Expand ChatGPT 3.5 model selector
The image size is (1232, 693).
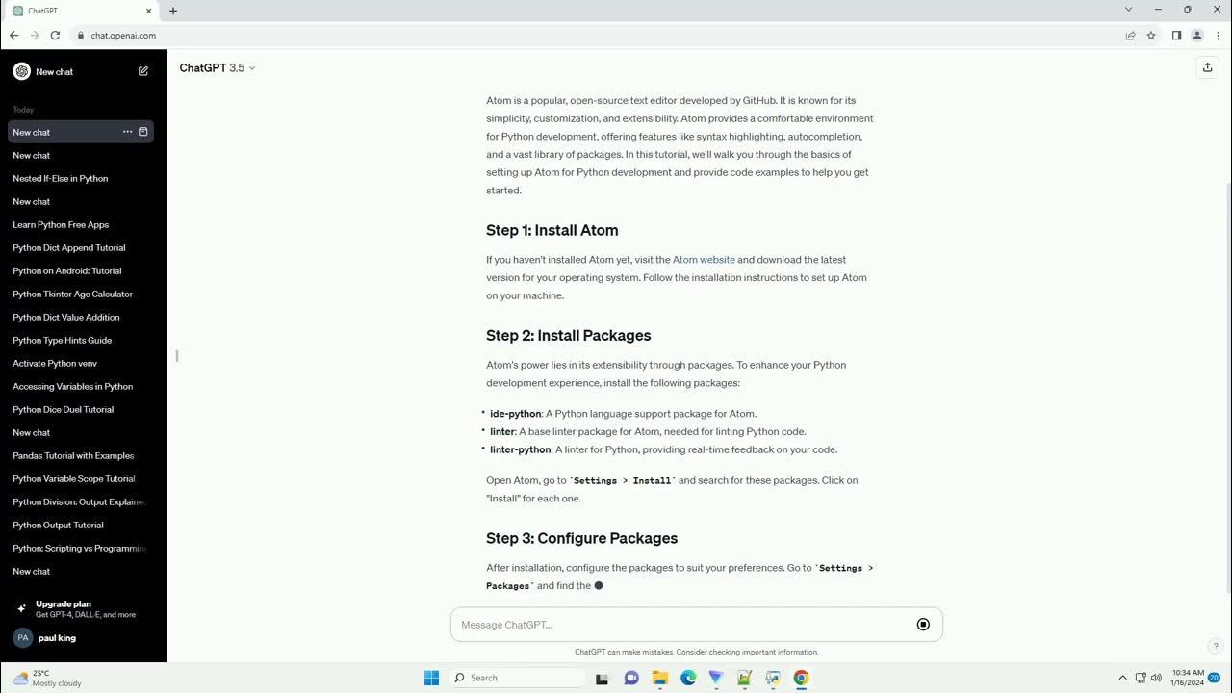click(218, 68)
